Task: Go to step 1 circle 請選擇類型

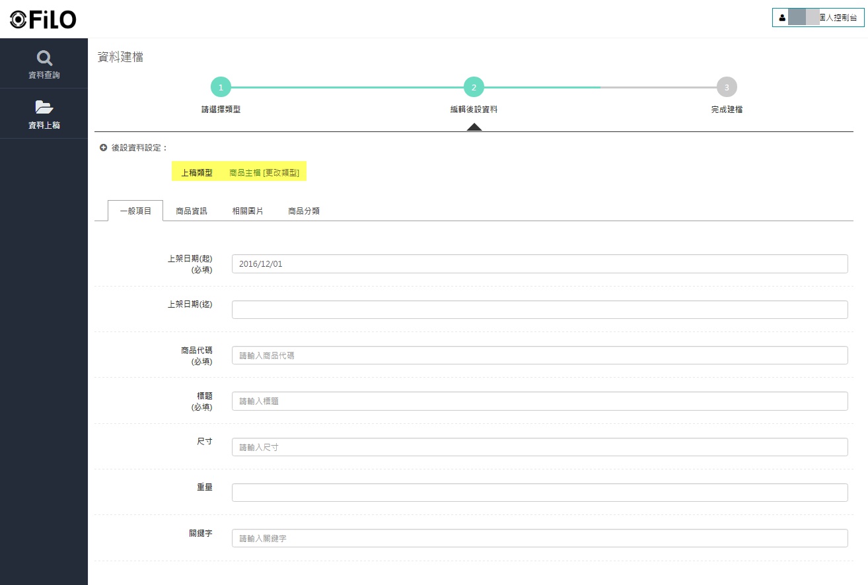Action: click(x=221, y=87)
